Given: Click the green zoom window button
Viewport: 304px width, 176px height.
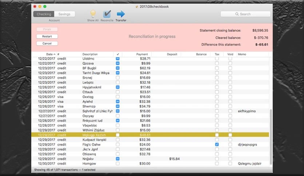Looking at the screenshot, I should [45, 7].
